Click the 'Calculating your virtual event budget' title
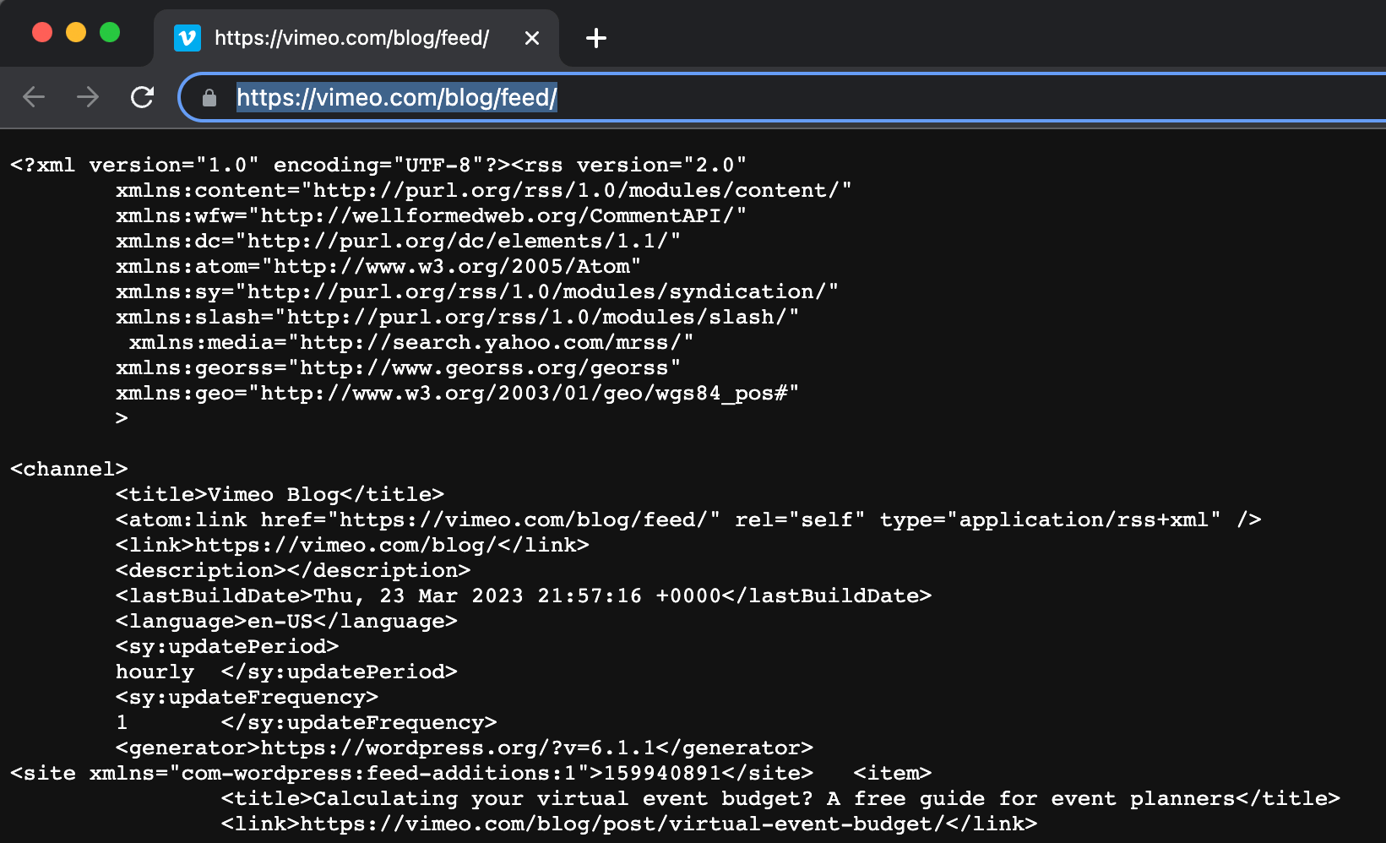Viewport: 1386px width, 843px height. pyautogui.click(x=780, y=798)
